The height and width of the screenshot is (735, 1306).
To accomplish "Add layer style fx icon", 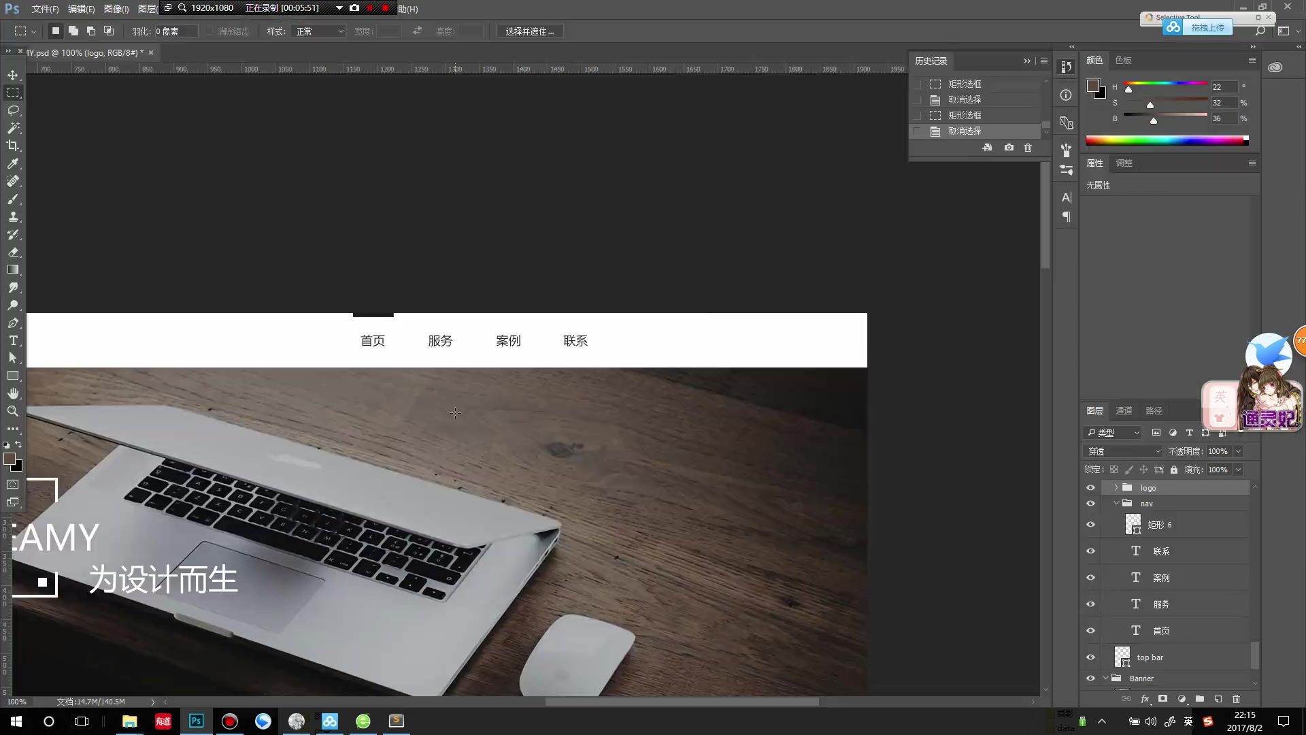I will (x=1145, y=699).
